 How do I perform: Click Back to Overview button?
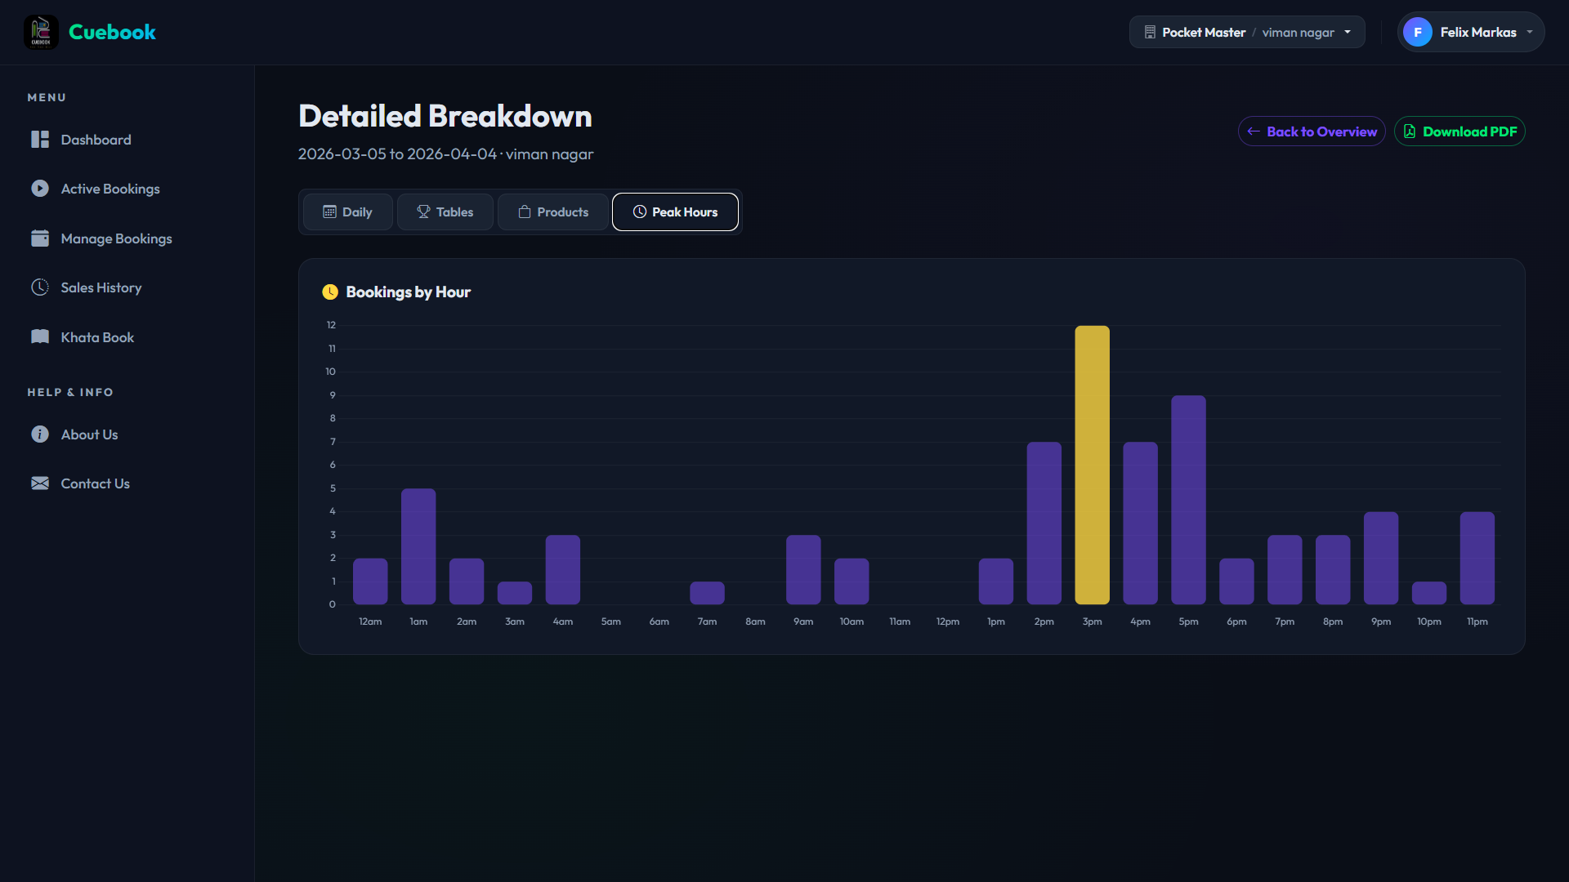pos(1312,131)
